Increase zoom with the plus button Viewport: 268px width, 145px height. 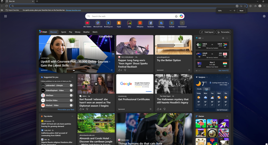[x=235, y=11]
